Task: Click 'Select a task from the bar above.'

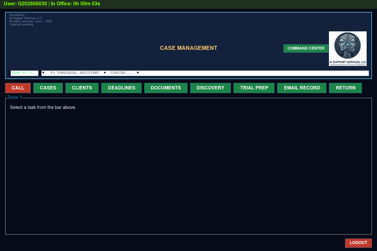Action: (x=43, y=107)
